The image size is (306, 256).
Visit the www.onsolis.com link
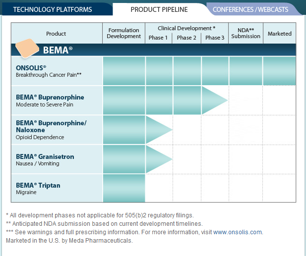coord(238,232)
